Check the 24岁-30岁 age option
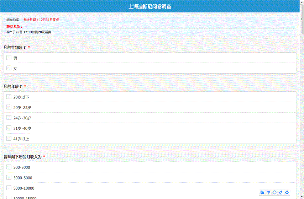 click(x=9, y=118)
